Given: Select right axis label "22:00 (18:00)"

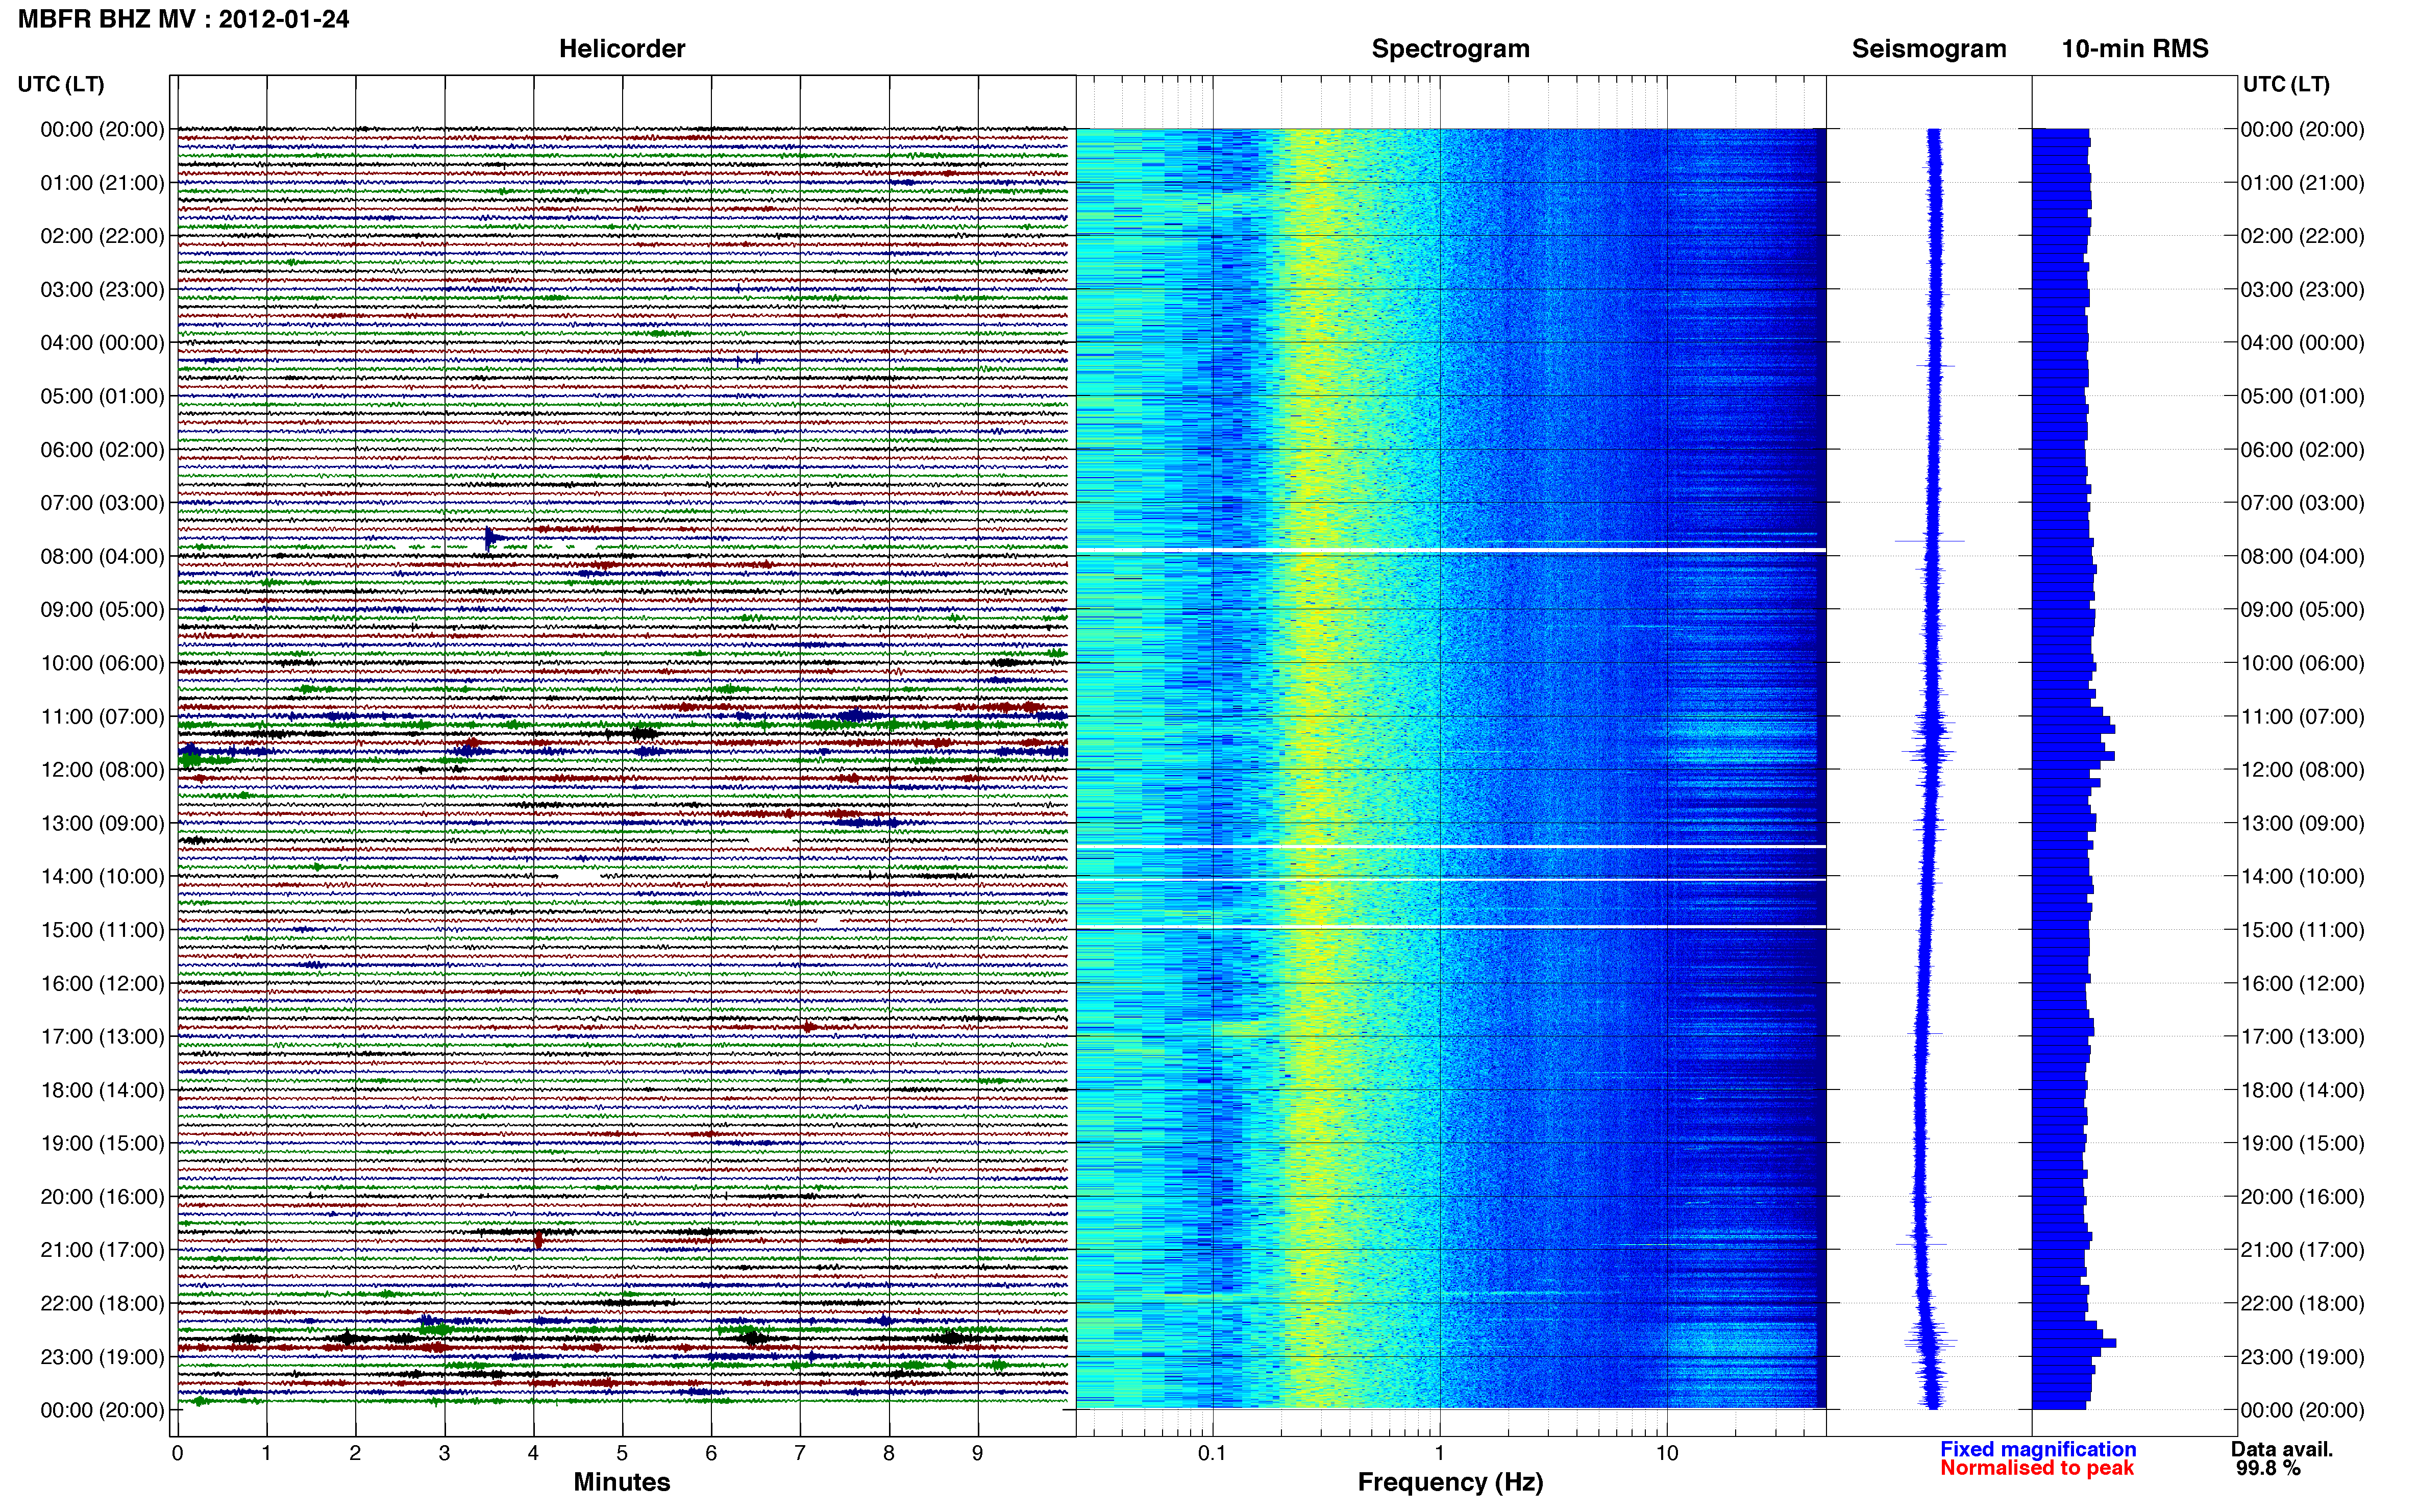Looking at the screenshot, I should tap(2302, 1303).
